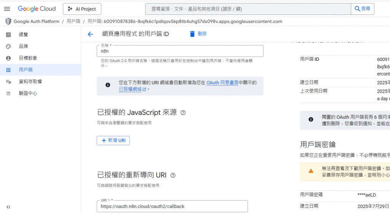Click 用戶端密碼 value ****aeLD

point(367,195)
